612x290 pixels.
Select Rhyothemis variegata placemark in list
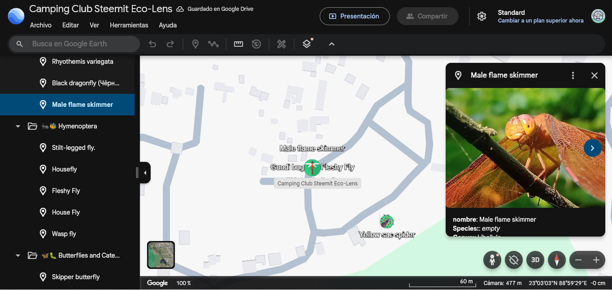[x=67, y=62]
